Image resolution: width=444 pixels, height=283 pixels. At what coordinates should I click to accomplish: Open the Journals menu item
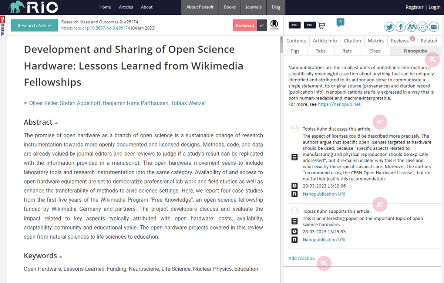[x=253, y=7]
